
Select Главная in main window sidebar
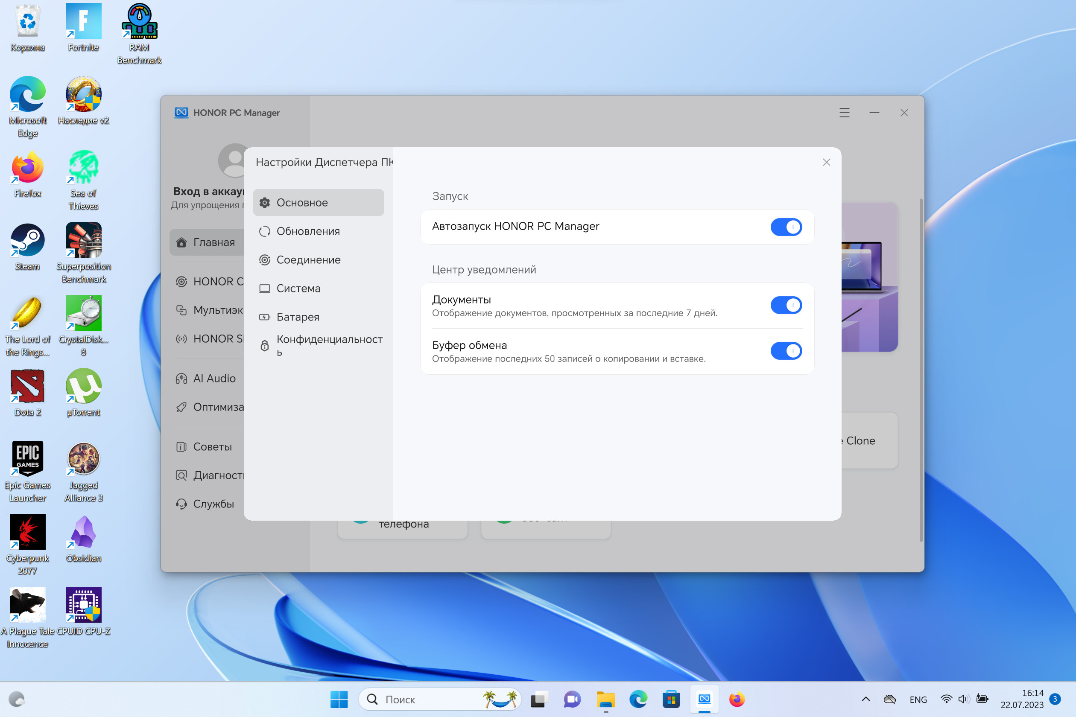point(207,242)
